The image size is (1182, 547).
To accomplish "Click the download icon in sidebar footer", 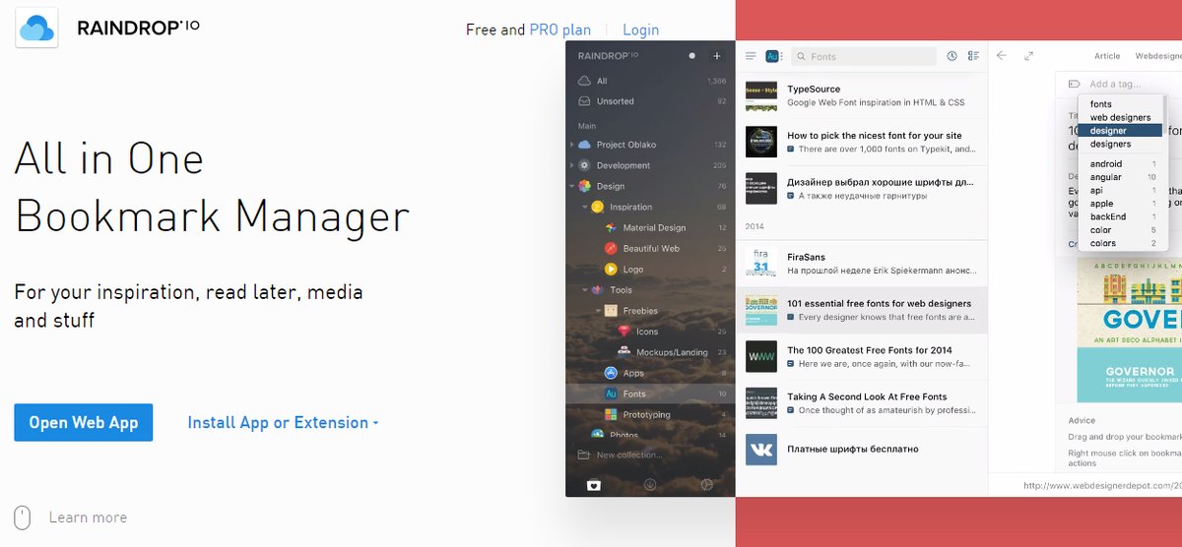I will pos(650,484).
